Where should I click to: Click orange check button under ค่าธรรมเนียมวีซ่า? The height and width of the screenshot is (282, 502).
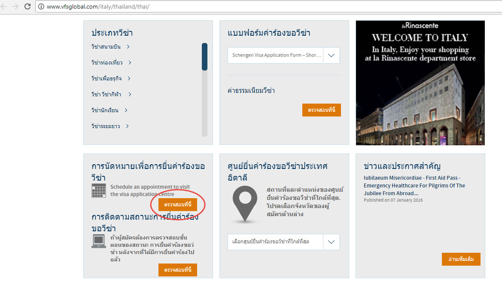point(322,110)
